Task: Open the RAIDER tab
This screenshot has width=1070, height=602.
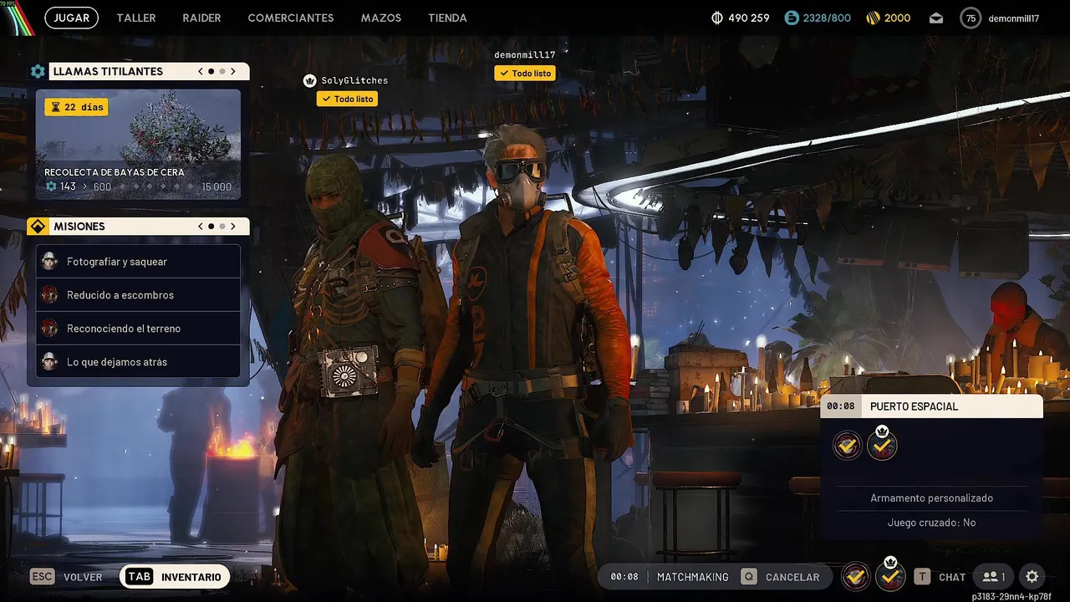Action: click(201, 18)
